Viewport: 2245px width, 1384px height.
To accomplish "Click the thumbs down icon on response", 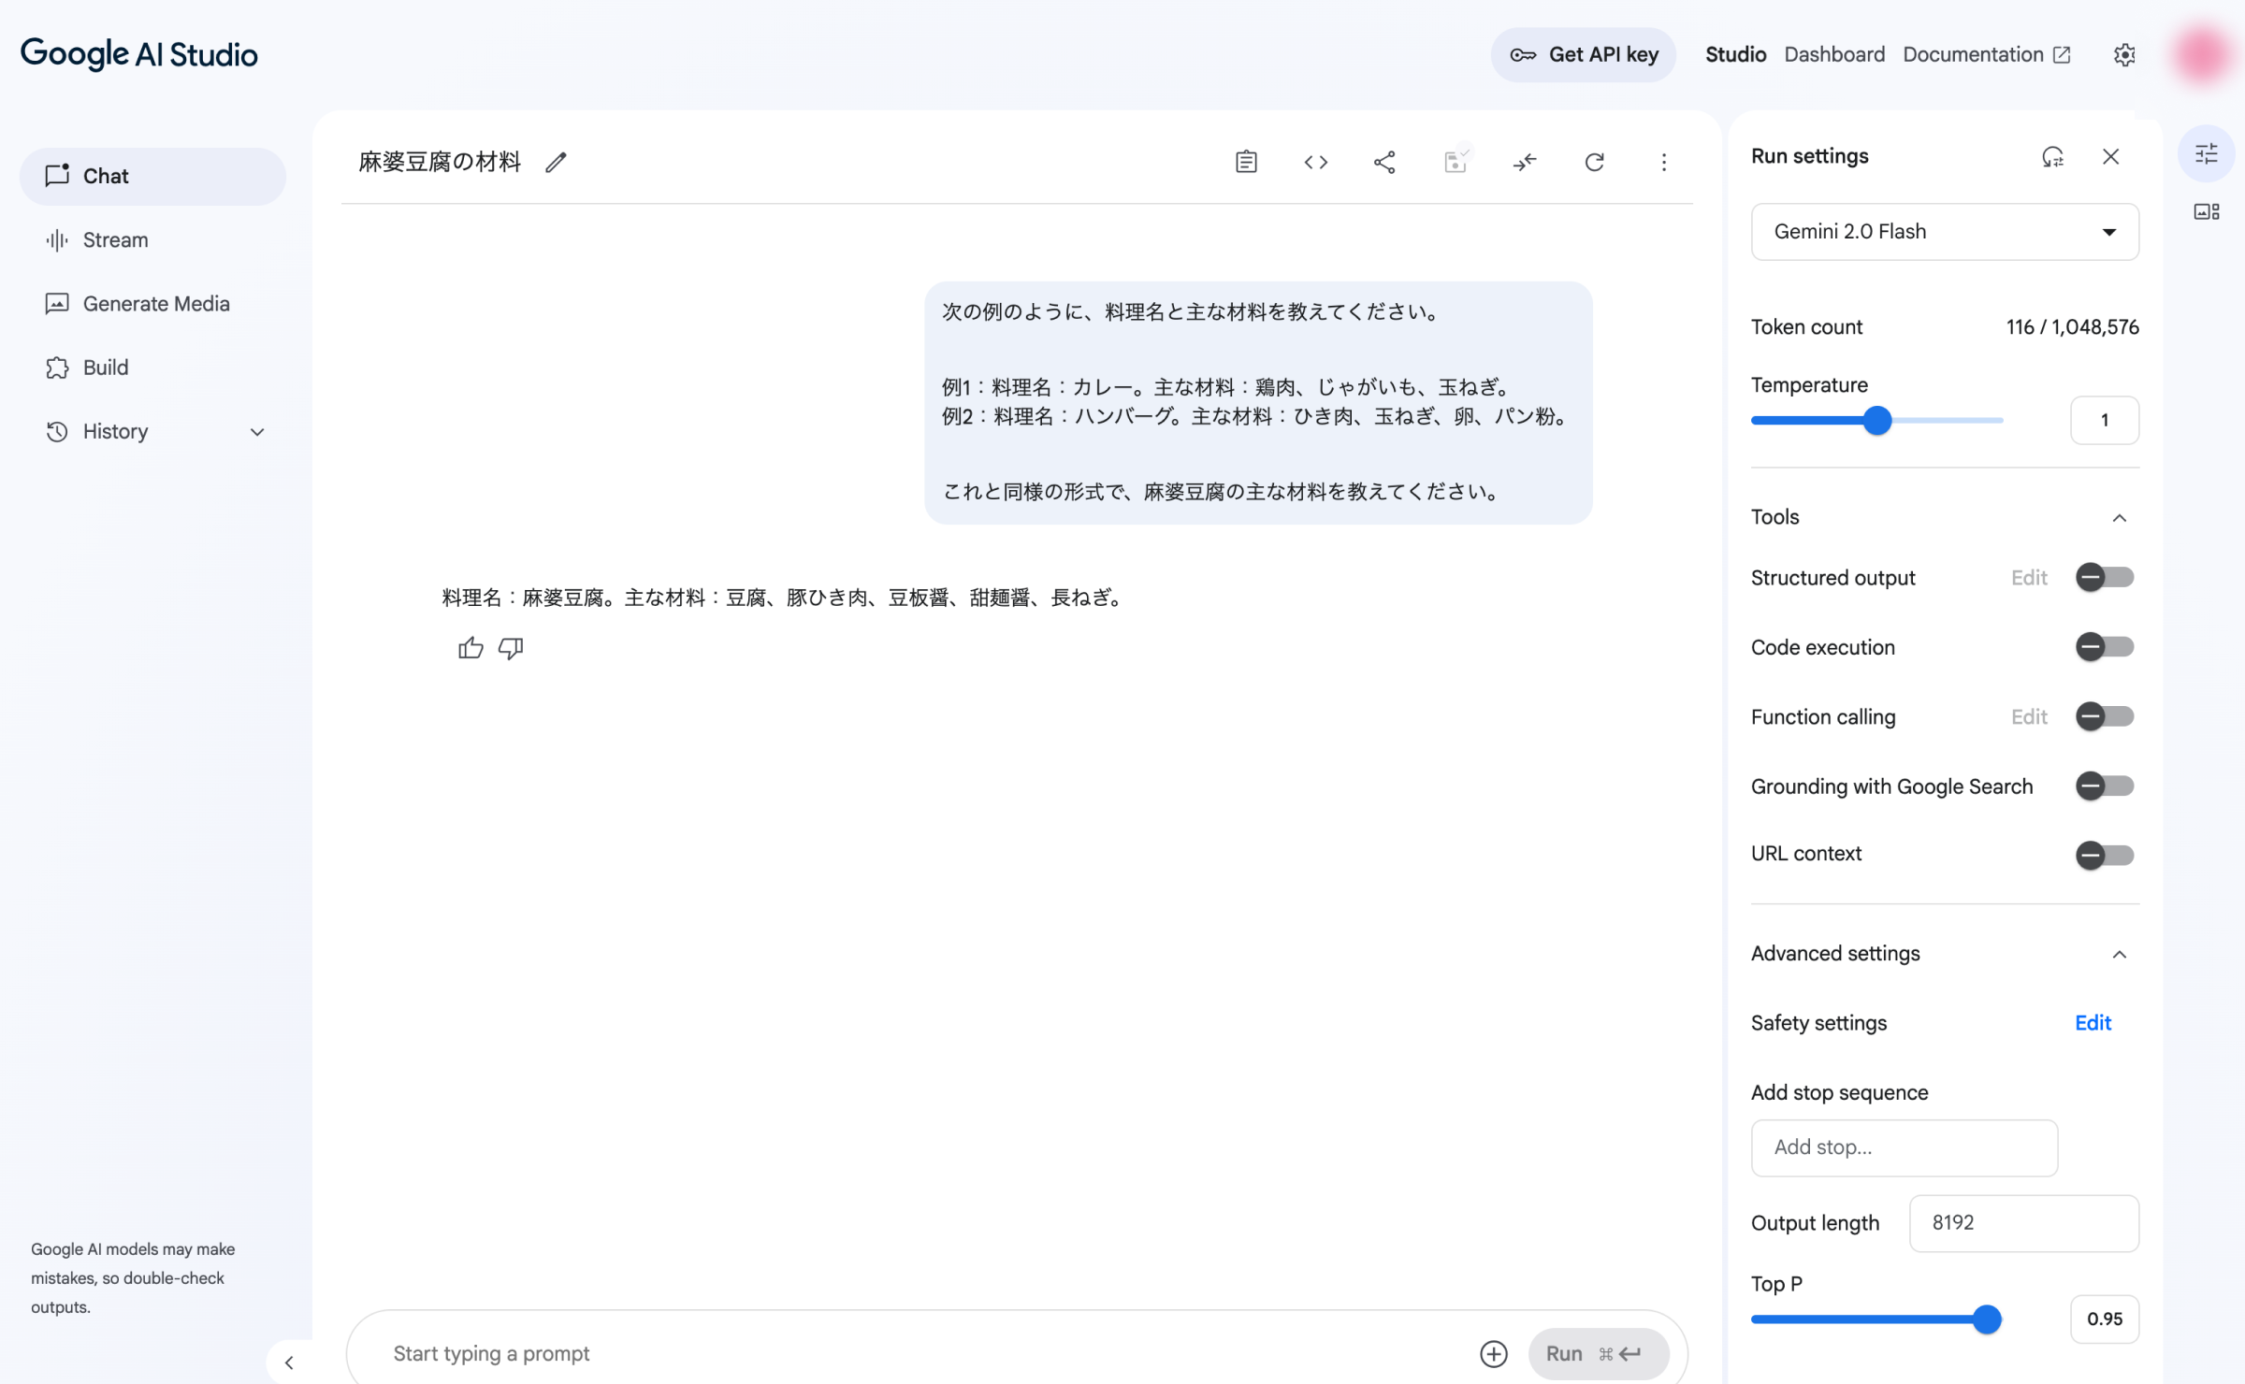I will [x=511, y=647].
